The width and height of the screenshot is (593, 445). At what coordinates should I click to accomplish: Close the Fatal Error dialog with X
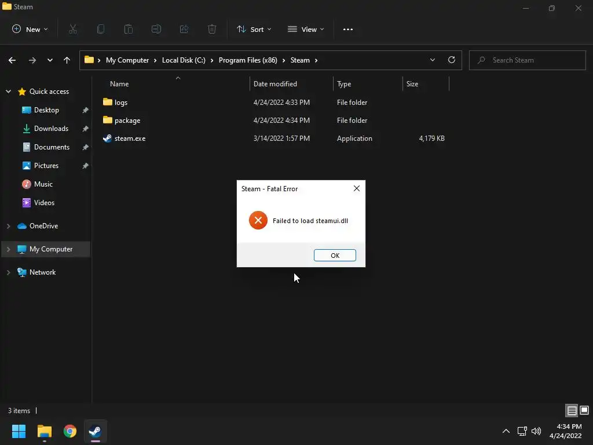357,188
